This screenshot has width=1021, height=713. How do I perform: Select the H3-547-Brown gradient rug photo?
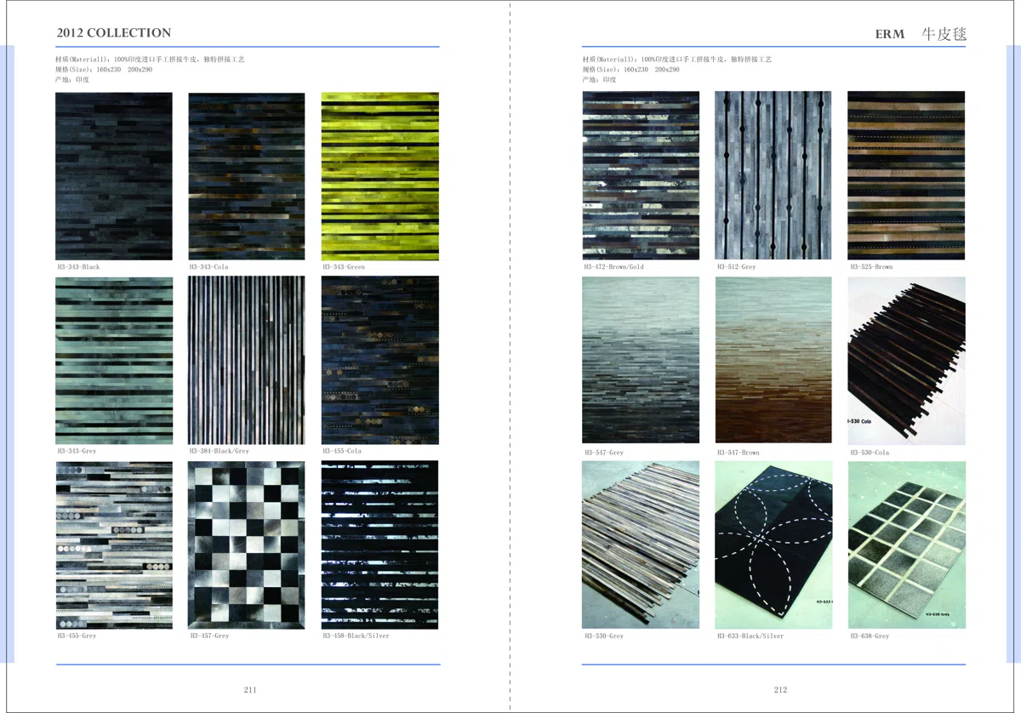(x=773, y=361)
